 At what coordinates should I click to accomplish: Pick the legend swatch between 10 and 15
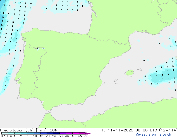(37, 133)
